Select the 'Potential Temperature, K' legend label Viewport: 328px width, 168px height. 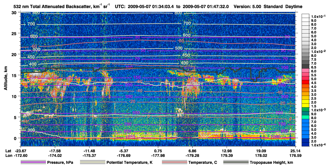click(x=129, y=163)
